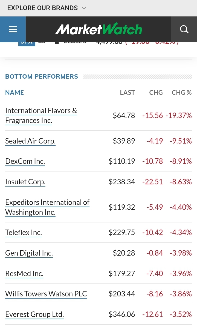Click the CHG column header

[156, 93]
